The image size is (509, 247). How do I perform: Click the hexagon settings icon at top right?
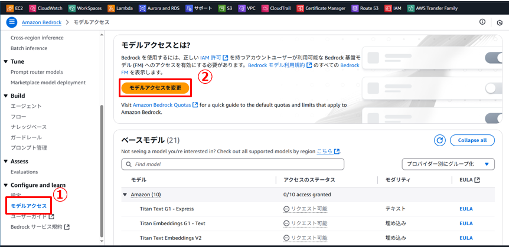coord(500,23)
